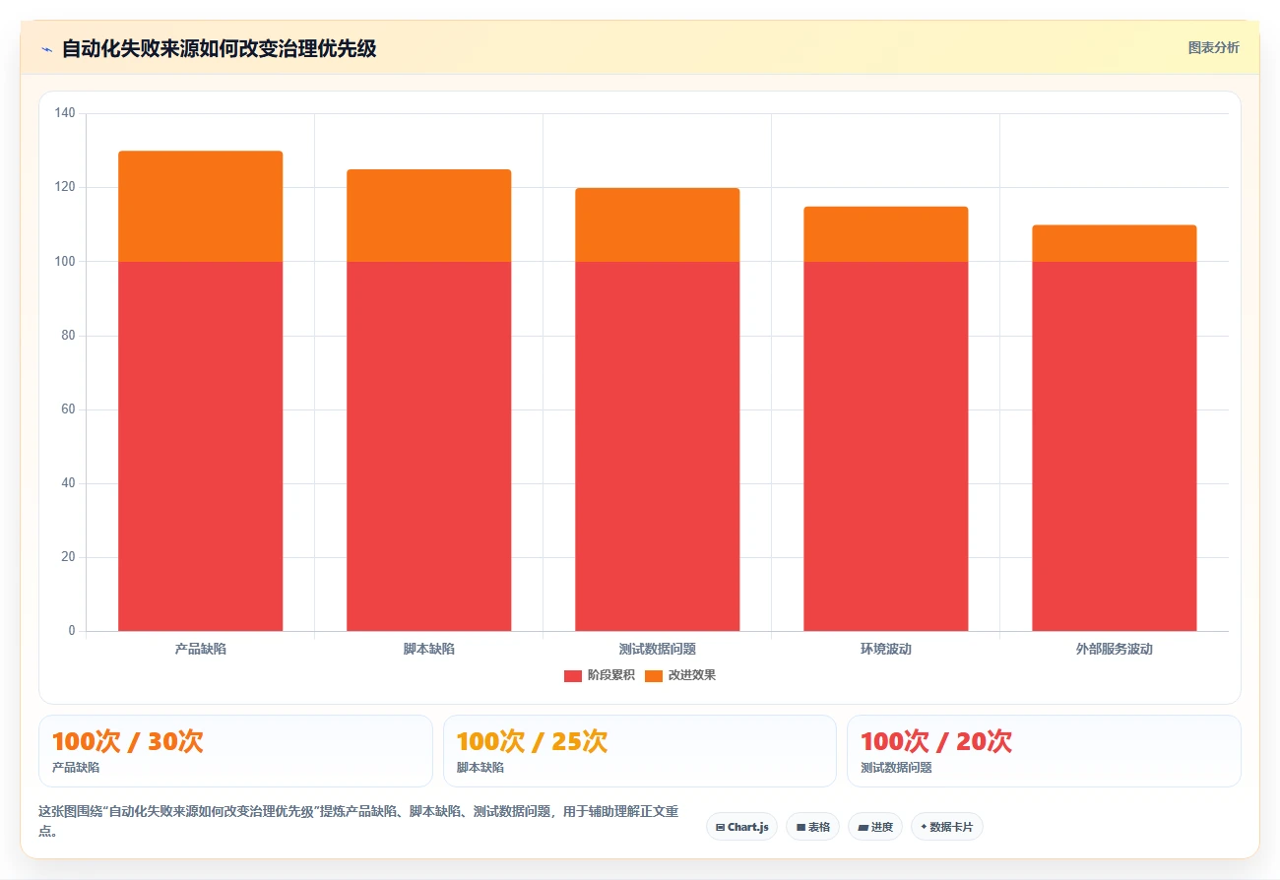1280x880 pixels.
Task: Toggle the 改进效果 legend series
Action: click(x=680, y=675)
